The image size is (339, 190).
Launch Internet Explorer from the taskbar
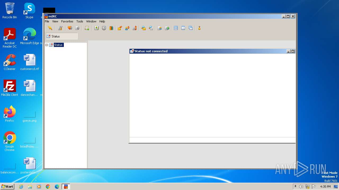[x=21, y=187]
